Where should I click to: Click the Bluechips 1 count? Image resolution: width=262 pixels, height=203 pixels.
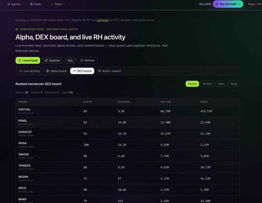52,92
